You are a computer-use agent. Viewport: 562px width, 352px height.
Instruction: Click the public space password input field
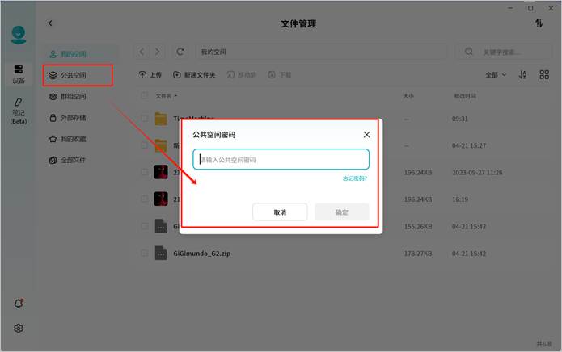click(x=281, y=159)
